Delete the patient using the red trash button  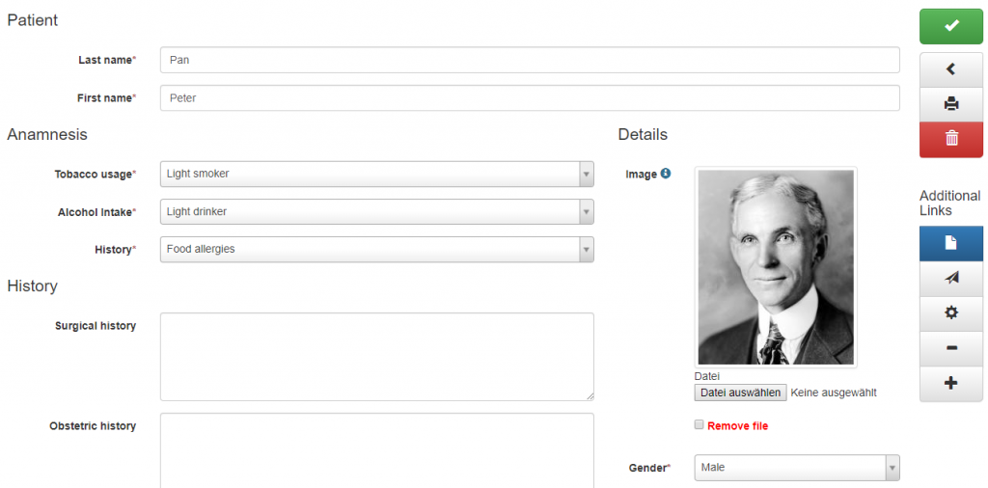coord(950,139)
